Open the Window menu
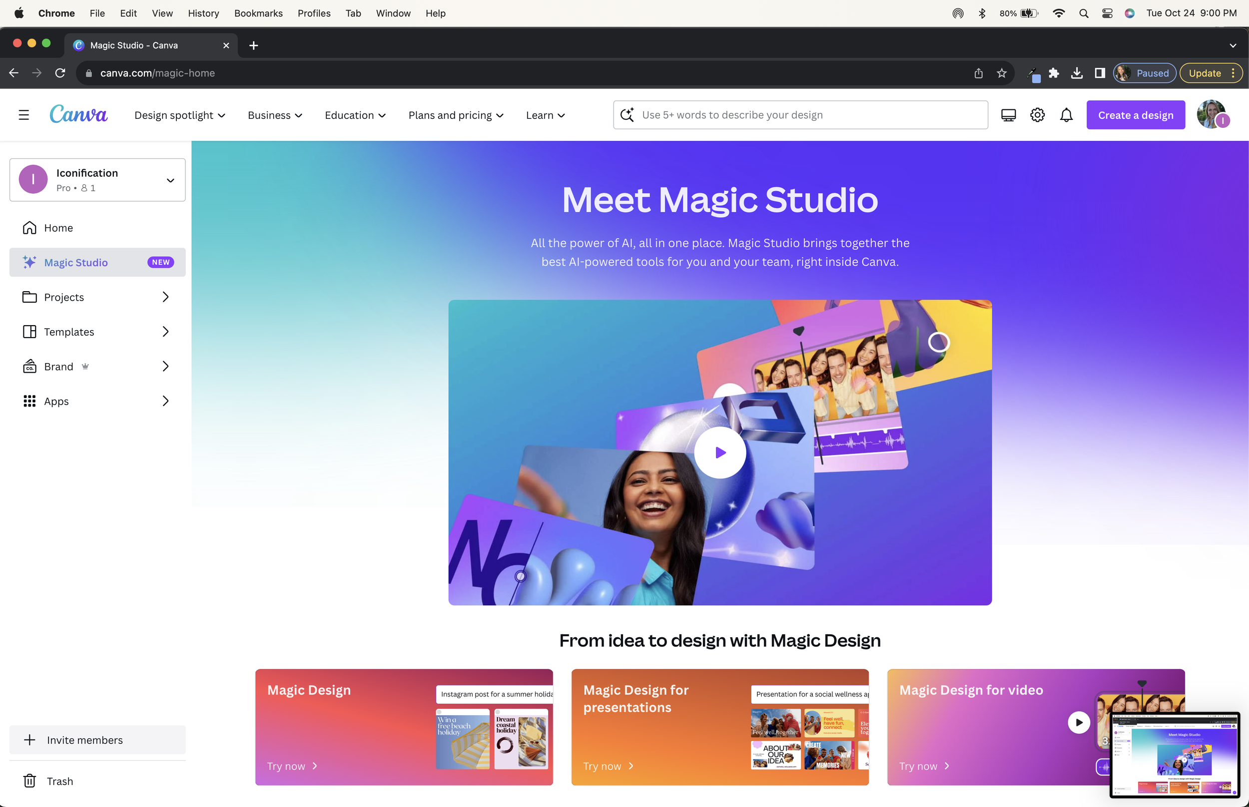Image resolution: width=1249 pixels, height=807 pixels. tap(393, 13)
